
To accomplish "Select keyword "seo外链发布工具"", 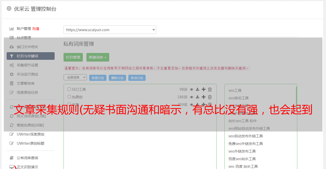I will click(x=242, y=151).
